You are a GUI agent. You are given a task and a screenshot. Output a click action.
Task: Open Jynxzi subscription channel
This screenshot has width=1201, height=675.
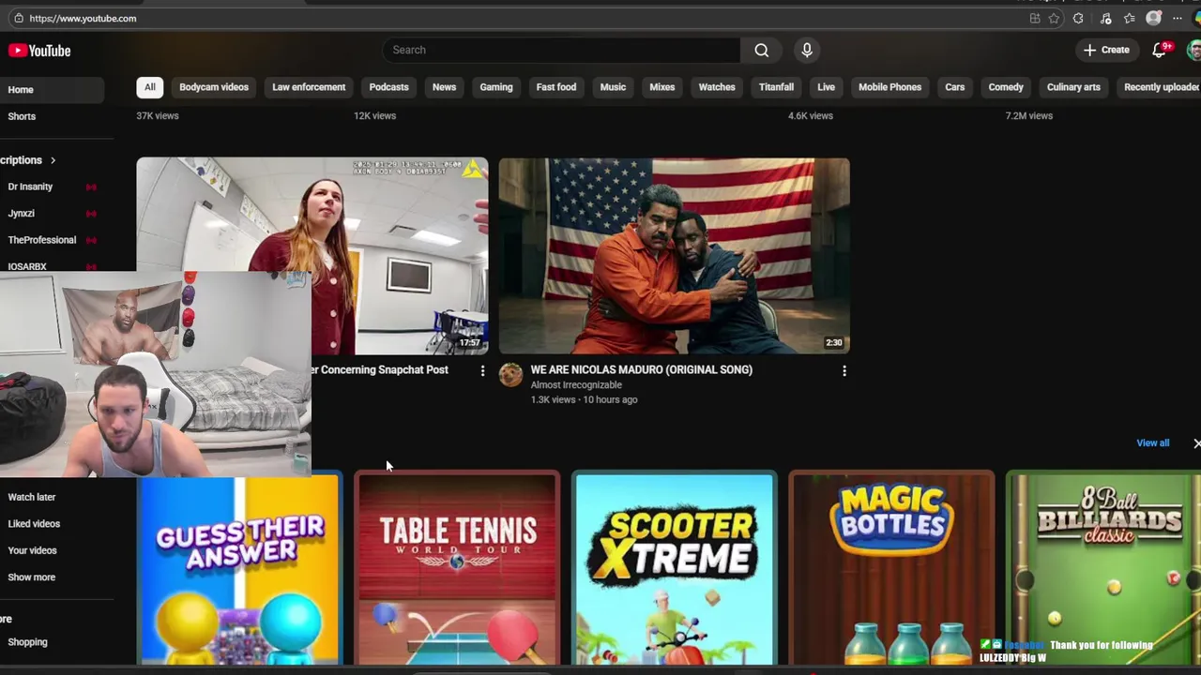22,214
